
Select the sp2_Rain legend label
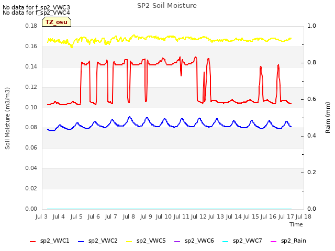click(x=294, y=241)
